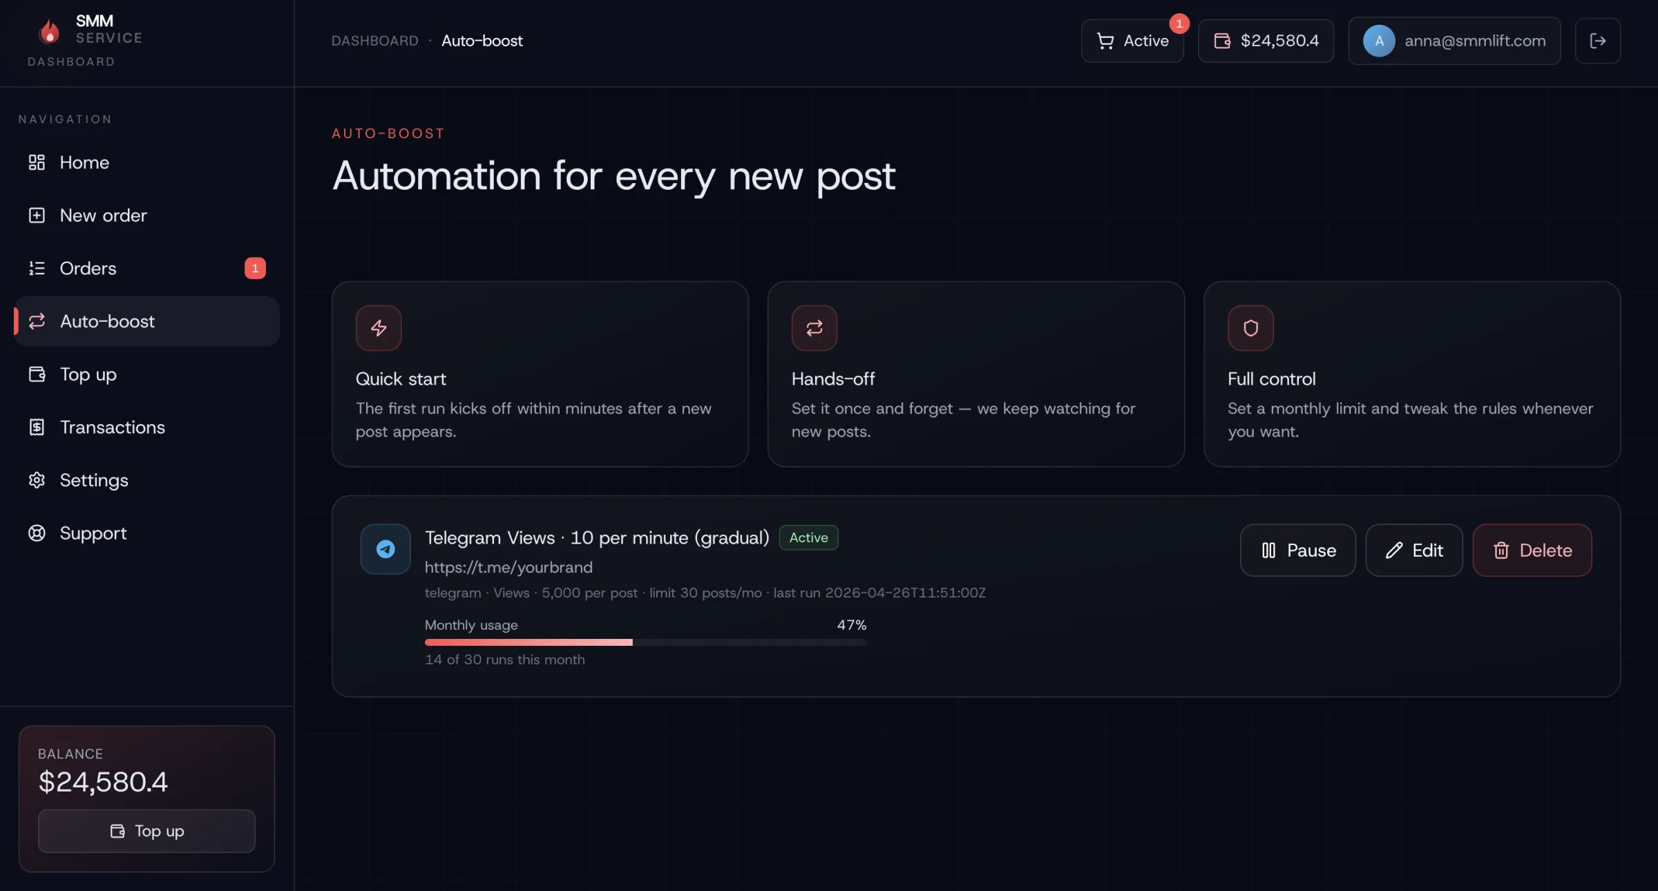
Task: Select Transactions in the sidebar
Action: click(x=112, y=428)
